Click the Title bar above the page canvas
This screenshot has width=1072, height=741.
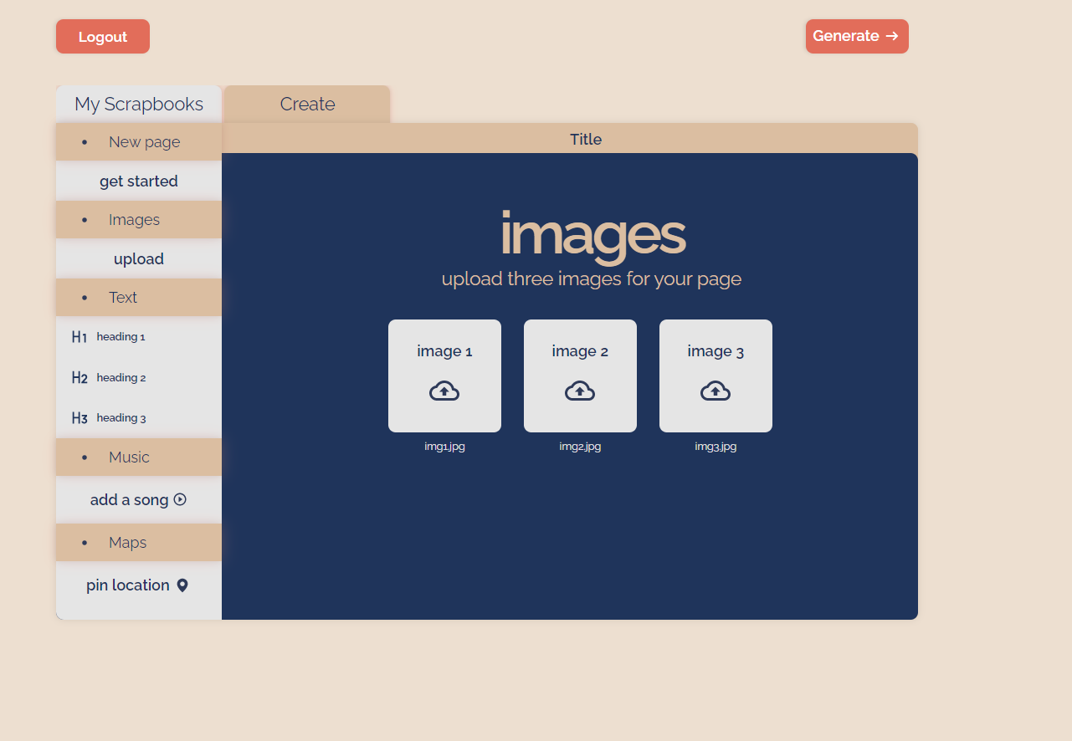(585, 139)
